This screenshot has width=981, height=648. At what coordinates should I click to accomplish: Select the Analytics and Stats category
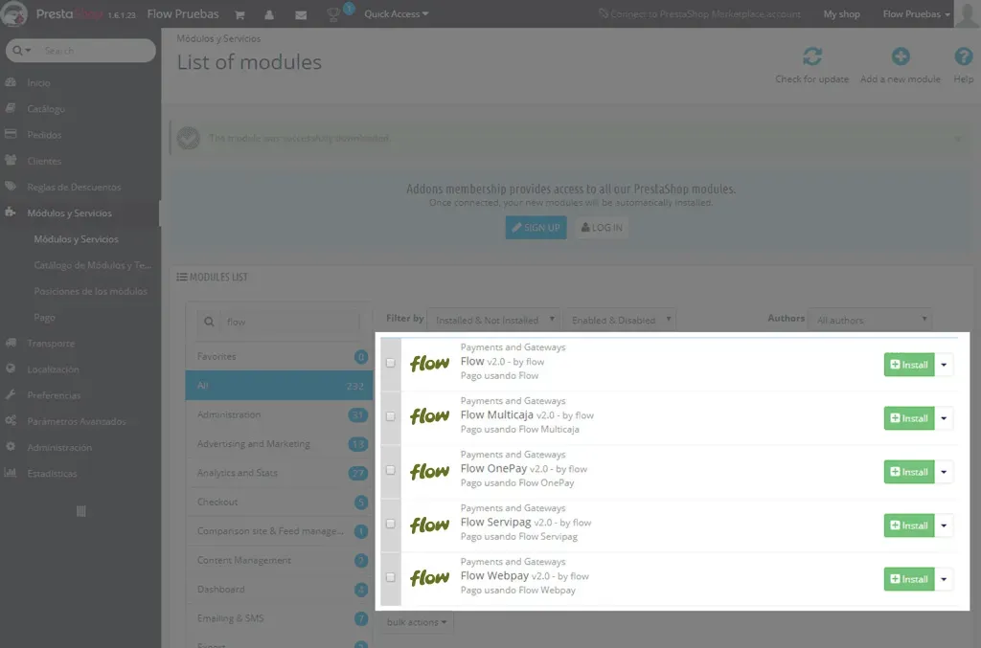pos(279,473)
